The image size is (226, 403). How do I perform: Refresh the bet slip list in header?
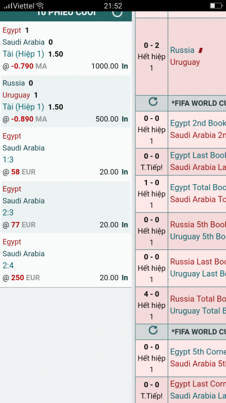pyautogui.click(x=117, y=14)
